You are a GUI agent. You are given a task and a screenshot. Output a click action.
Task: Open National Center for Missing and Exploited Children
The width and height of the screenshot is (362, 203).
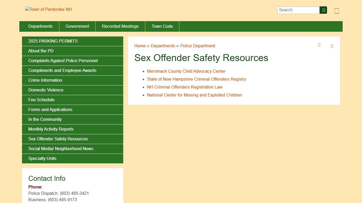pyautogui.click(x=194, y=95)
